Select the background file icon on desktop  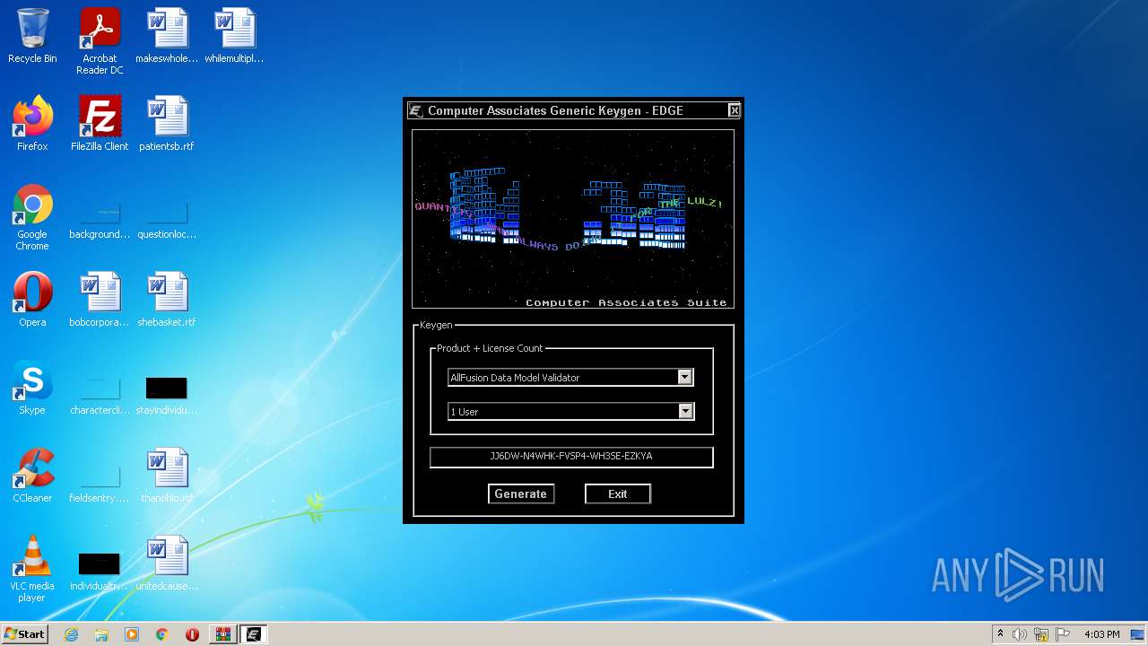(x=100, y=221)
